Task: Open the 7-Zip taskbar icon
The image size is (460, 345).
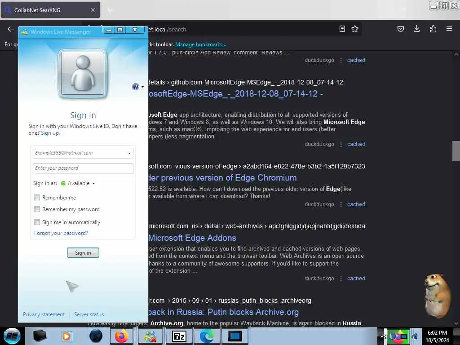Action: tap(179, 336)
